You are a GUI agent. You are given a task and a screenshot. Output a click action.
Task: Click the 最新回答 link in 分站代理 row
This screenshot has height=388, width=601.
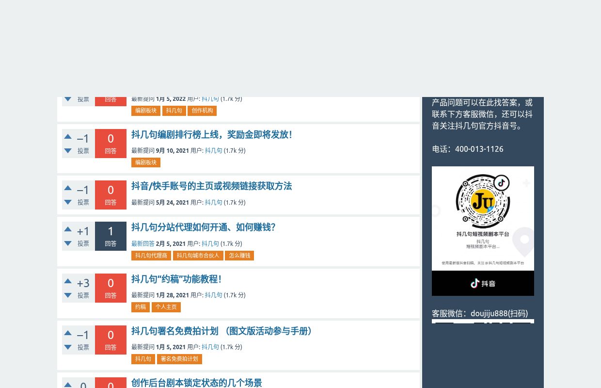point(143,244)
